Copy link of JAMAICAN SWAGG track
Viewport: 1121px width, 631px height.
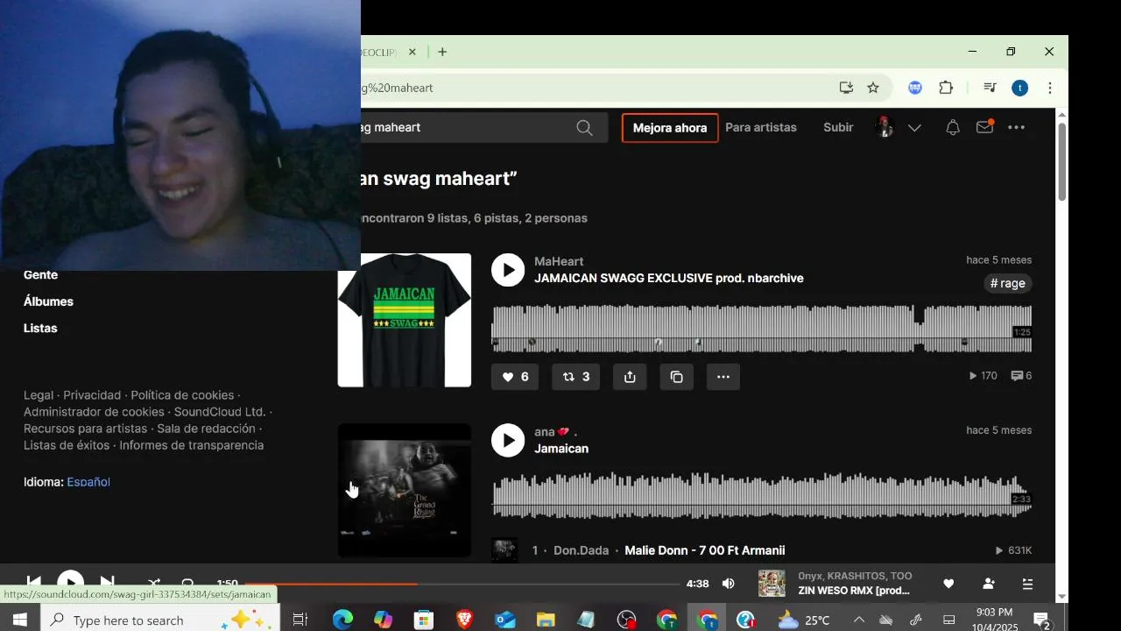coord(676,377)
